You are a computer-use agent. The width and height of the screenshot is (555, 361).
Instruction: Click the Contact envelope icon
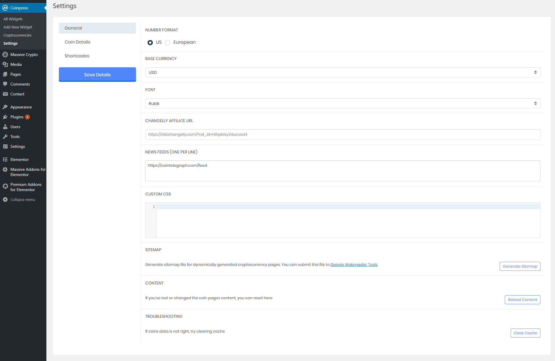5,94
